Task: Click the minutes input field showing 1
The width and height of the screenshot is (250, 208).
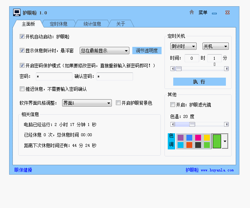Action: tap(215, 58)
